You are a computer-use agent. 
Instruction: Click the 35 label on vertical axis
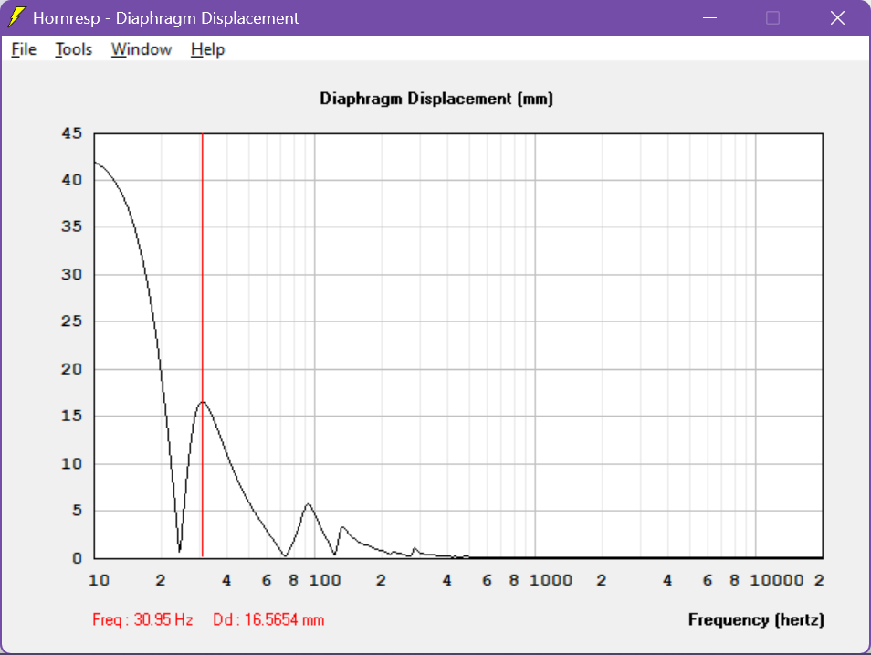71,227
